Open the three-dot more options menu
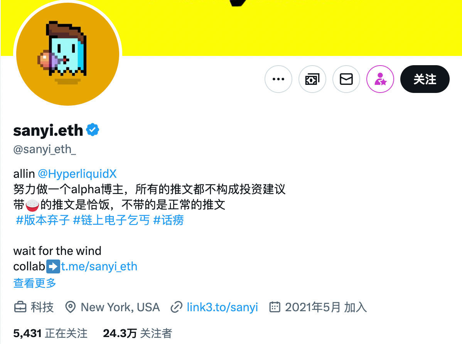Viewport: 462px width, 344px height. point(278,79)
